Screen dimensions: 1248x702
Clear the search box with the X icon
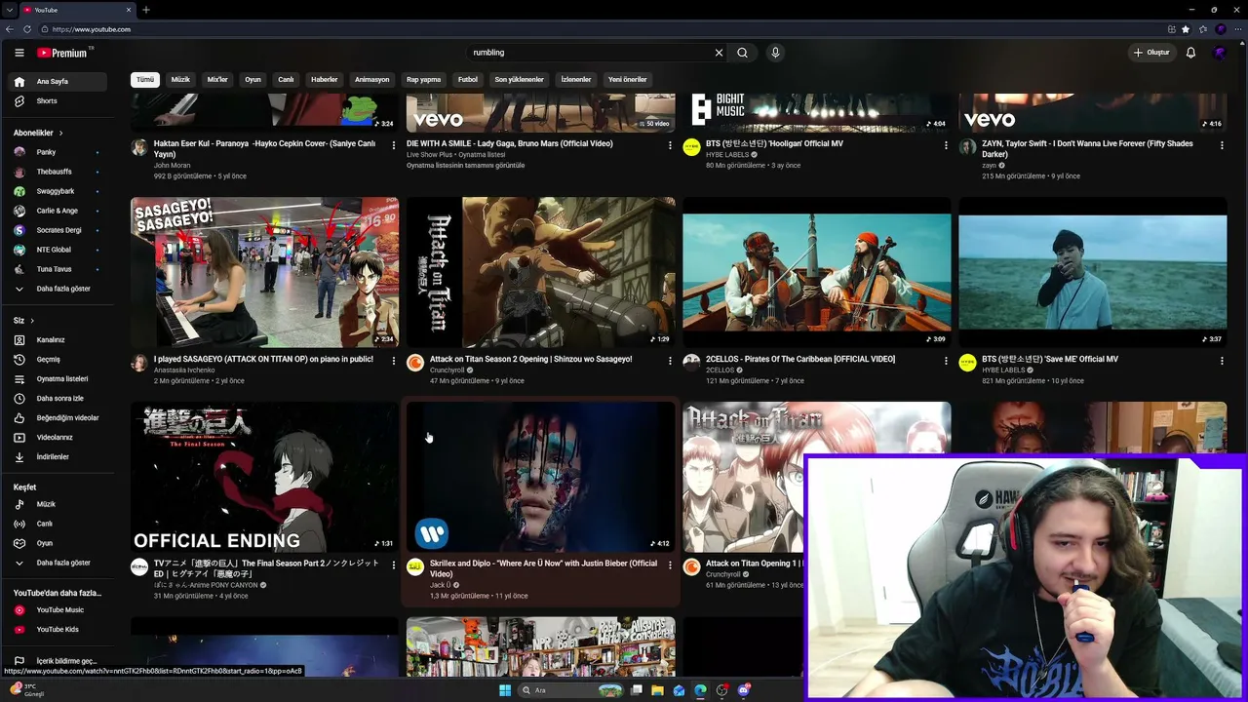coord(719,53)
